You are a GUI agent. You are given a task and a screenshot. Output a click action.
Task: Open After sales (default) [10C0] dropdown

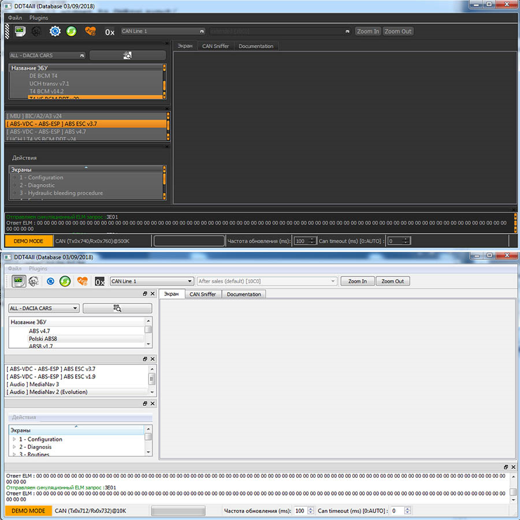[267, 281]
